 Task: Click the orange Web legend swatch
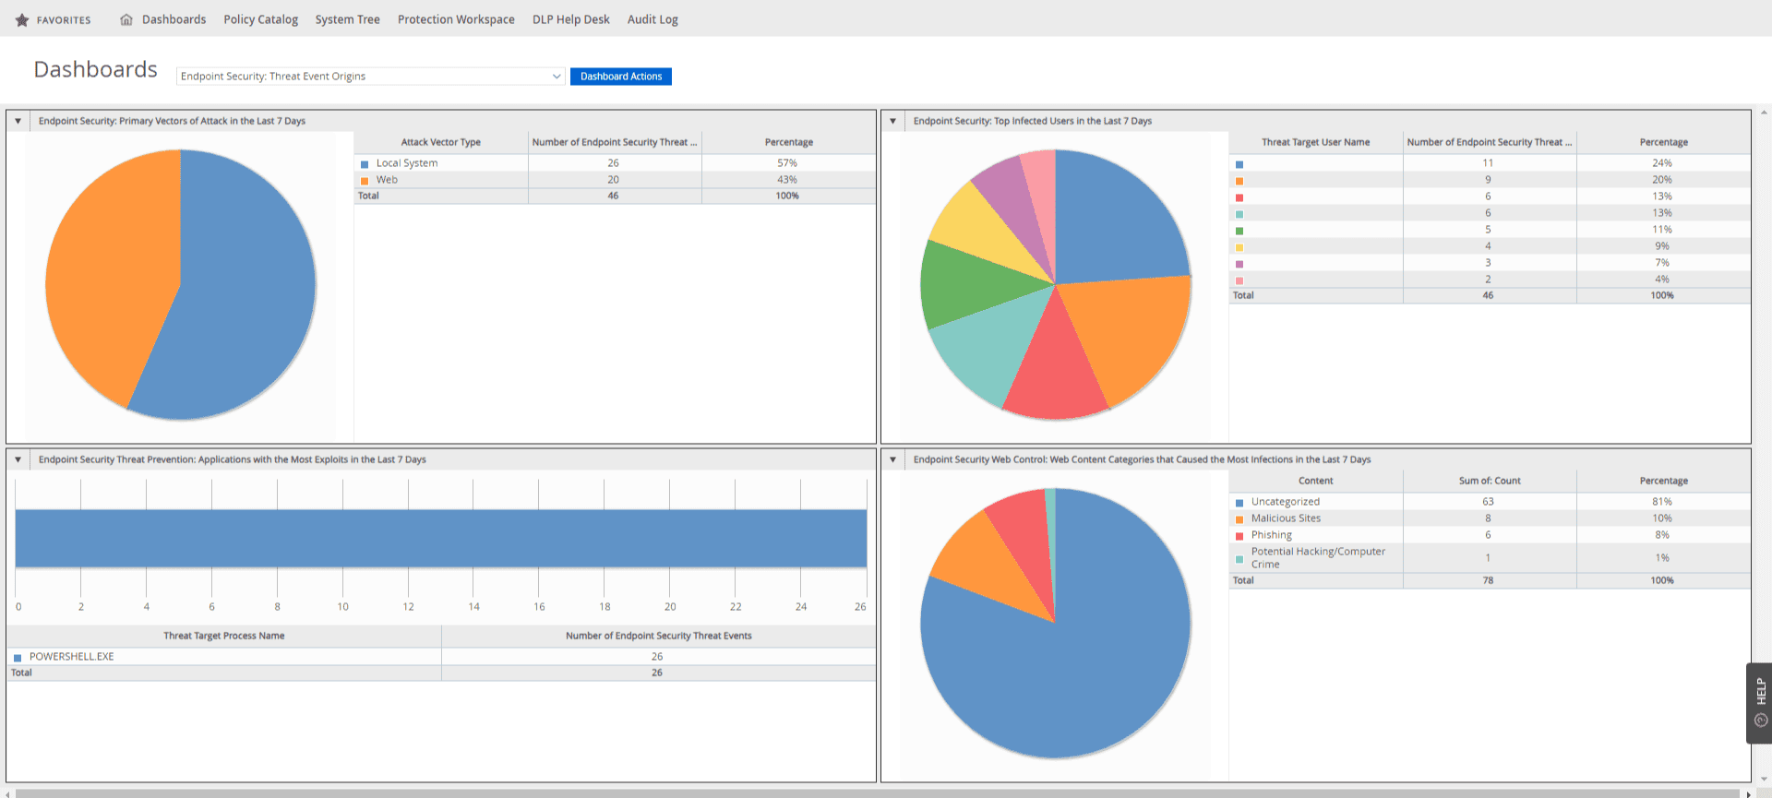(365, 181)
